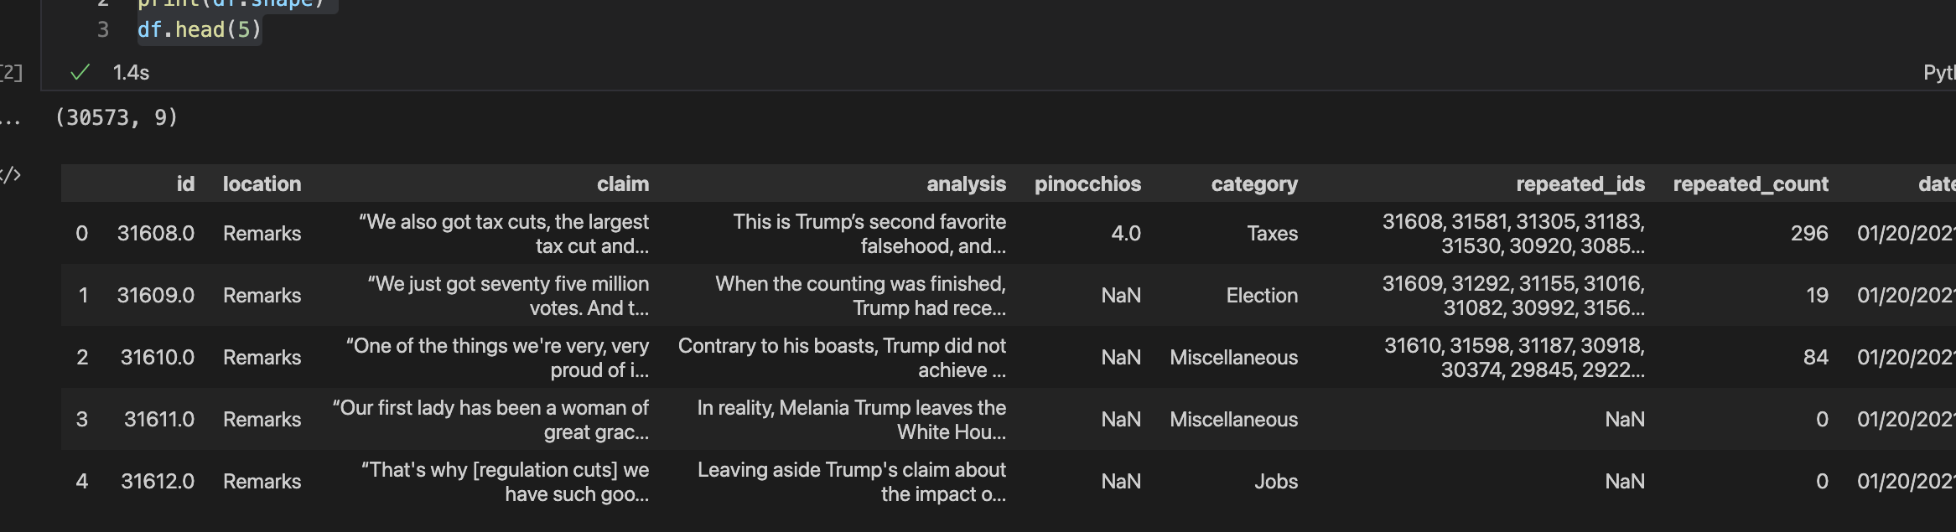Screen dimensions: 1956x532
Task: Click the Python language label on right
Action: [1938, 73]
